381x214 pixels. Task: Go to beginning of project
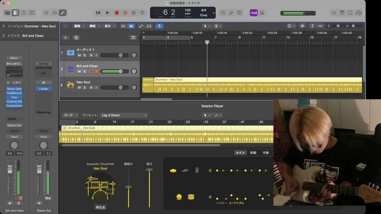tap(98, 13)
